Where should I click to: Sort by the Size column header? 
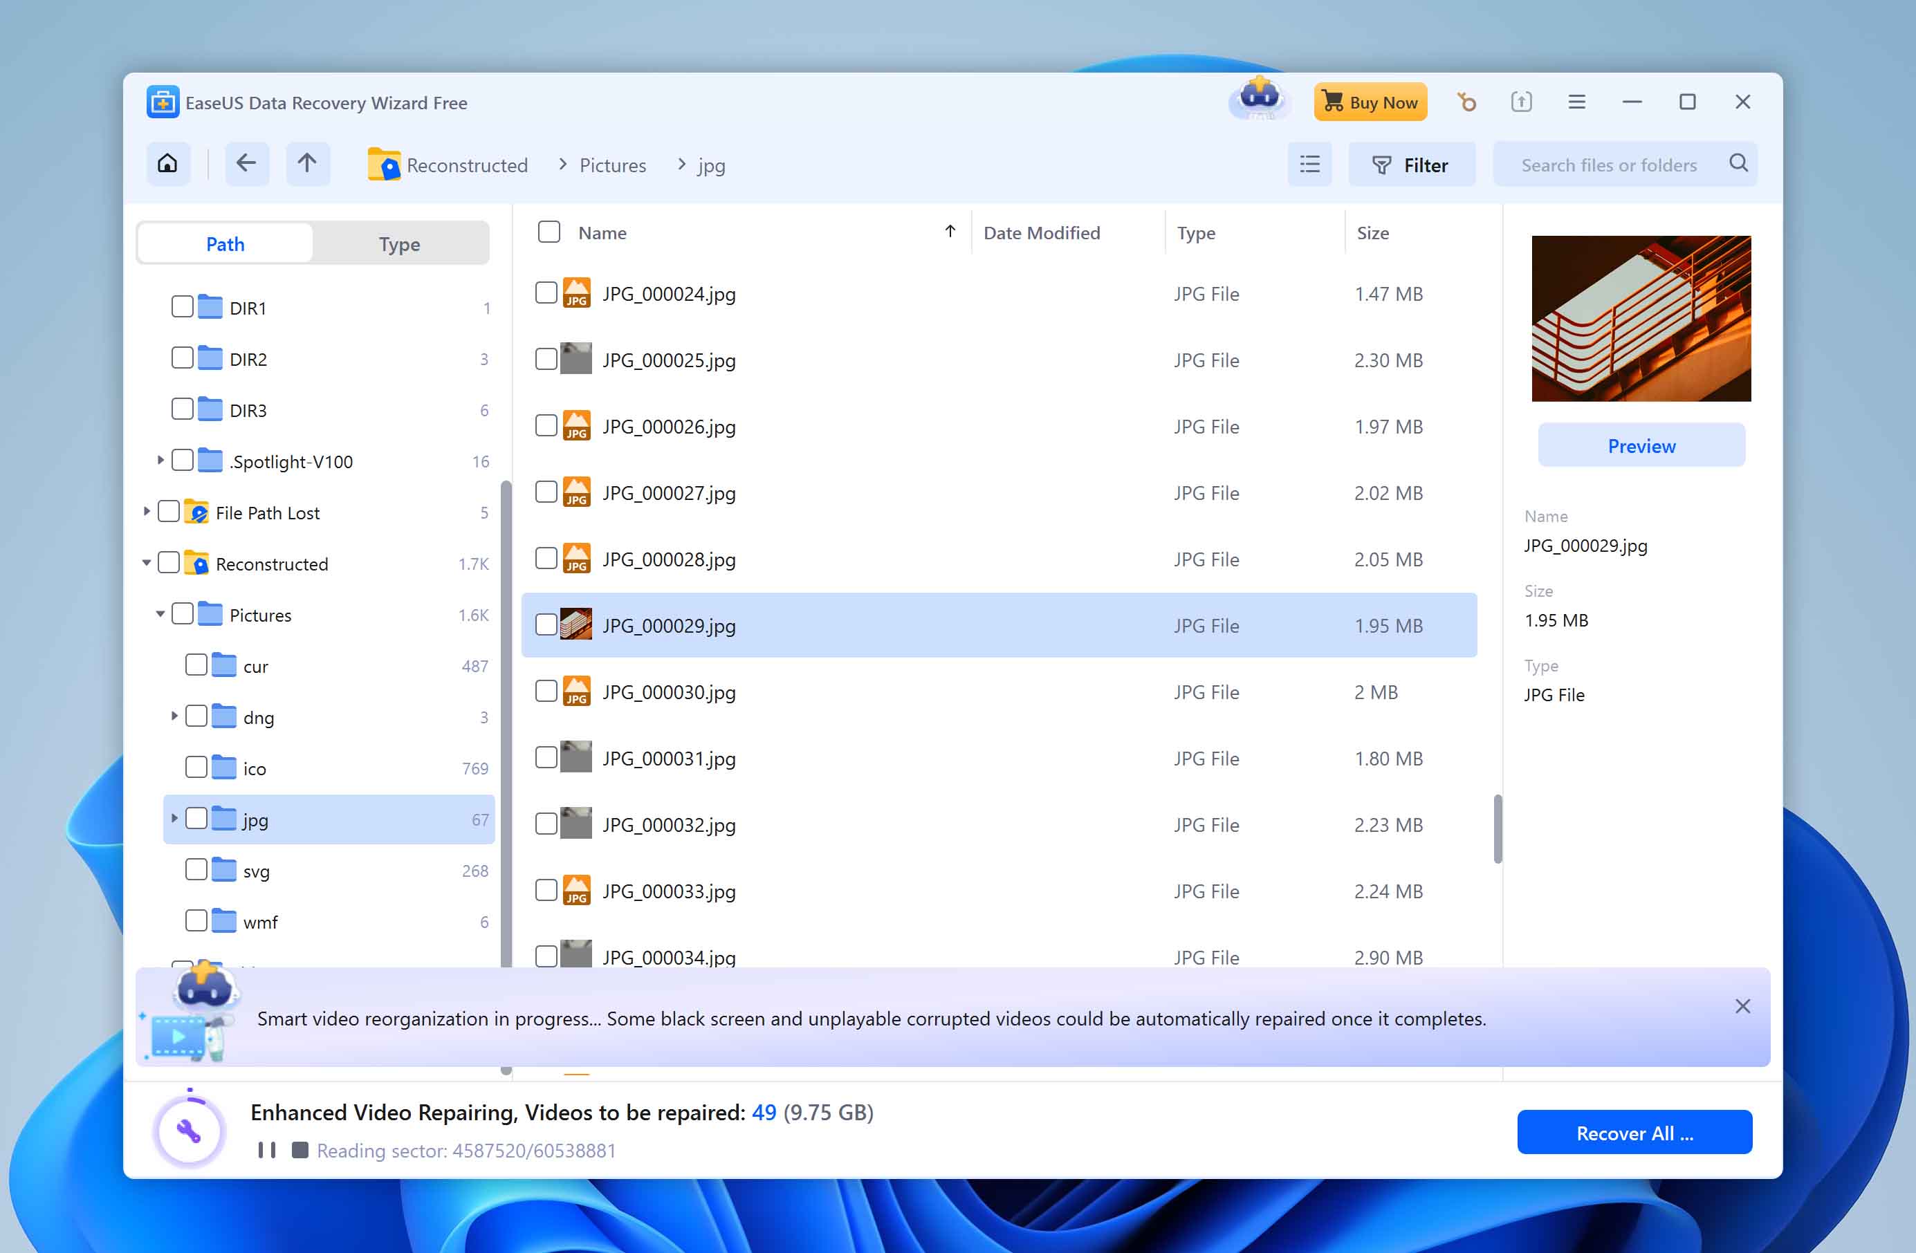[x=1372, y=232]
